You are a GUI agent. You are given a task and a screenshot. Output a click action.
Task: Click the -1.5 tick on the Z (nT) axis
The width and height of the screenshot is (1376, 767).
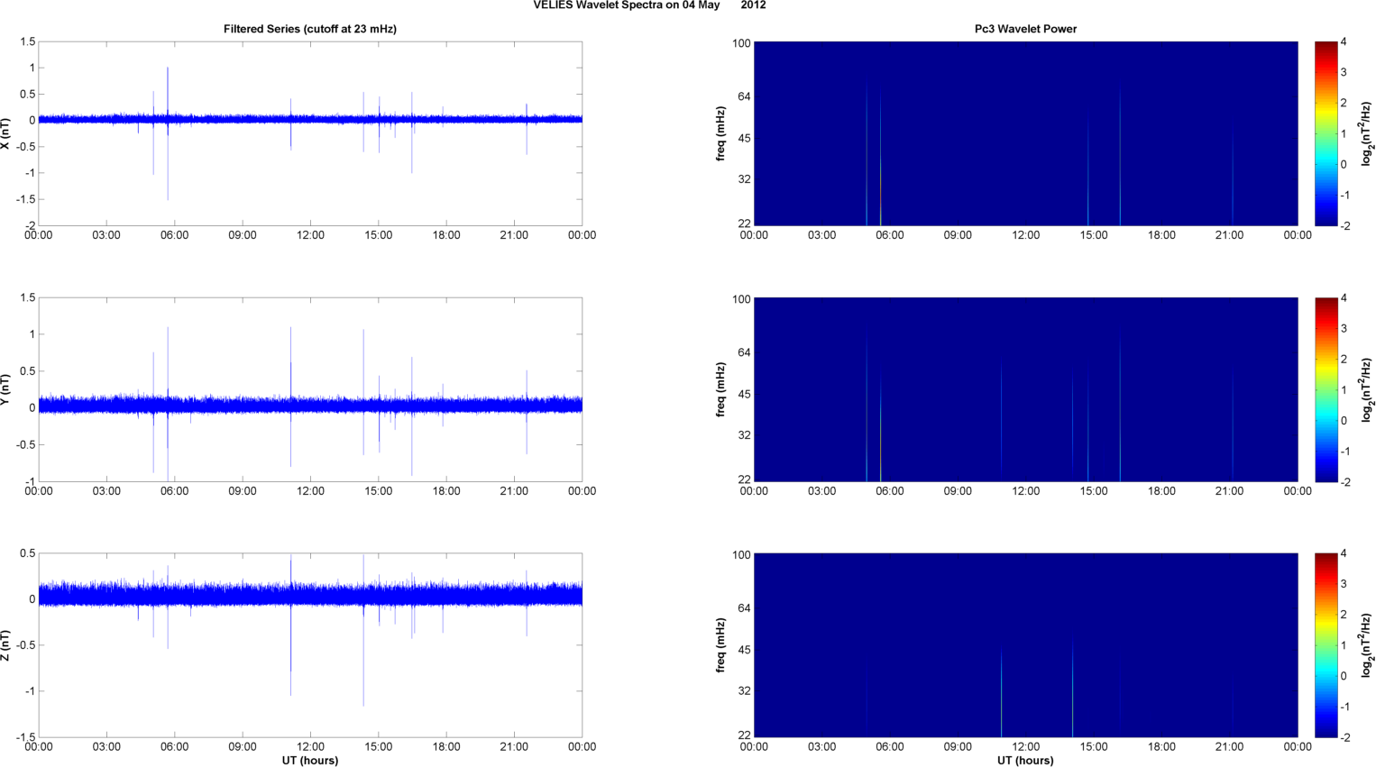click(x=25, y=737)
